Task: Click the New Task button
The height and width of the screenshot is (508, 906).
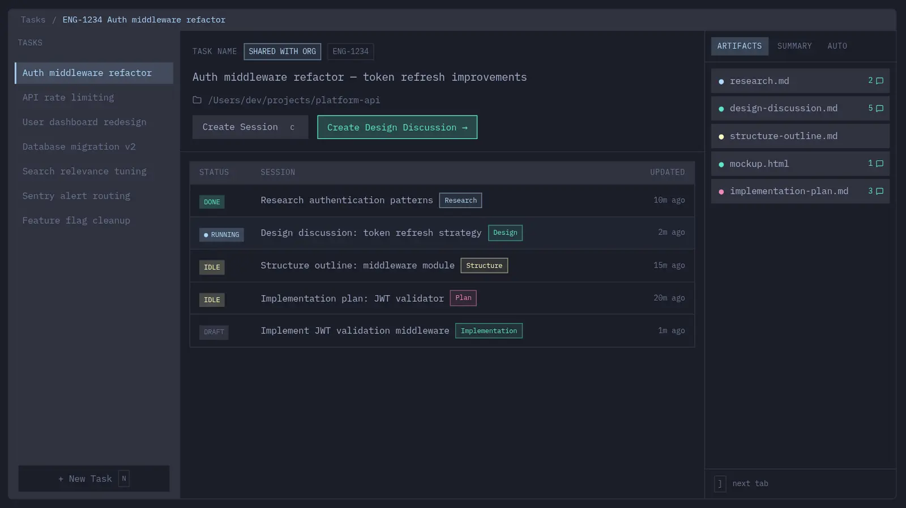Action: pyautogui.click(x=94, y=479)
